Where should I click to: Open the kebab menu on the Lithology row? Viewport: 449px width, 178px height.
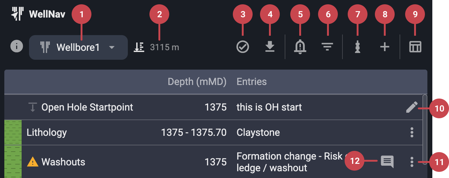tap(412, 132)
